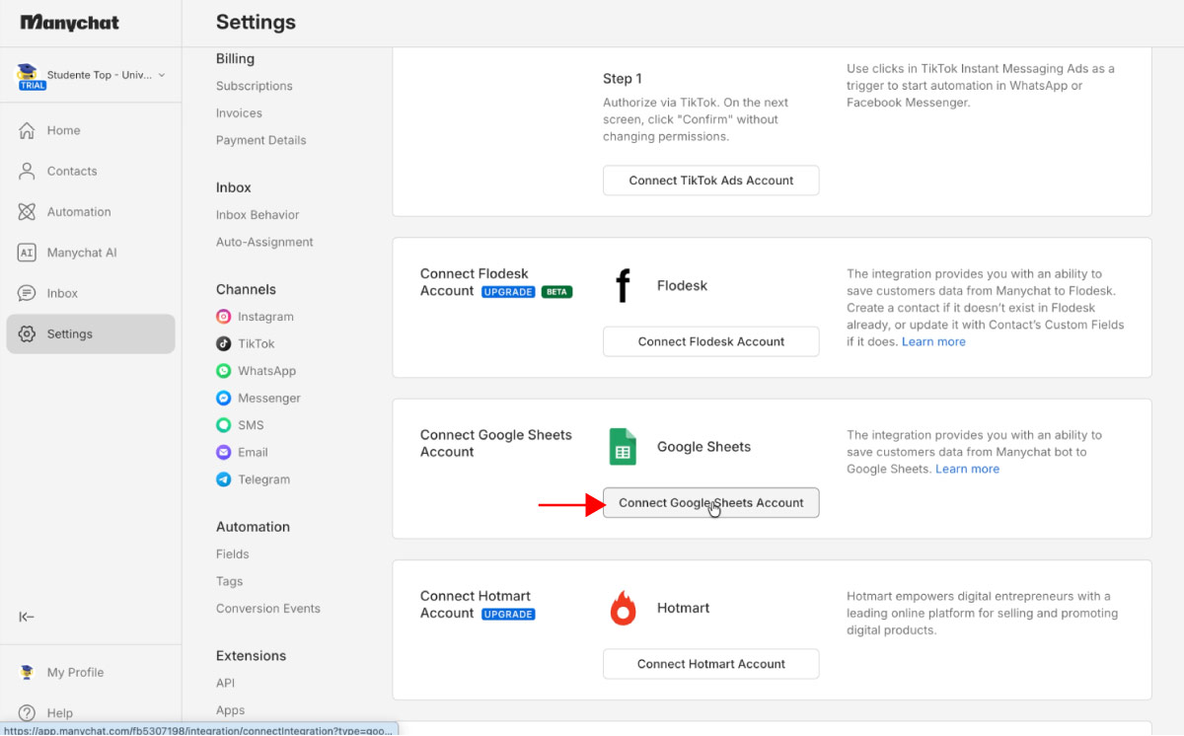Screen dimensions: 1184x736
Task: Click the Help question mark icon
Action: tap(28, 713)
